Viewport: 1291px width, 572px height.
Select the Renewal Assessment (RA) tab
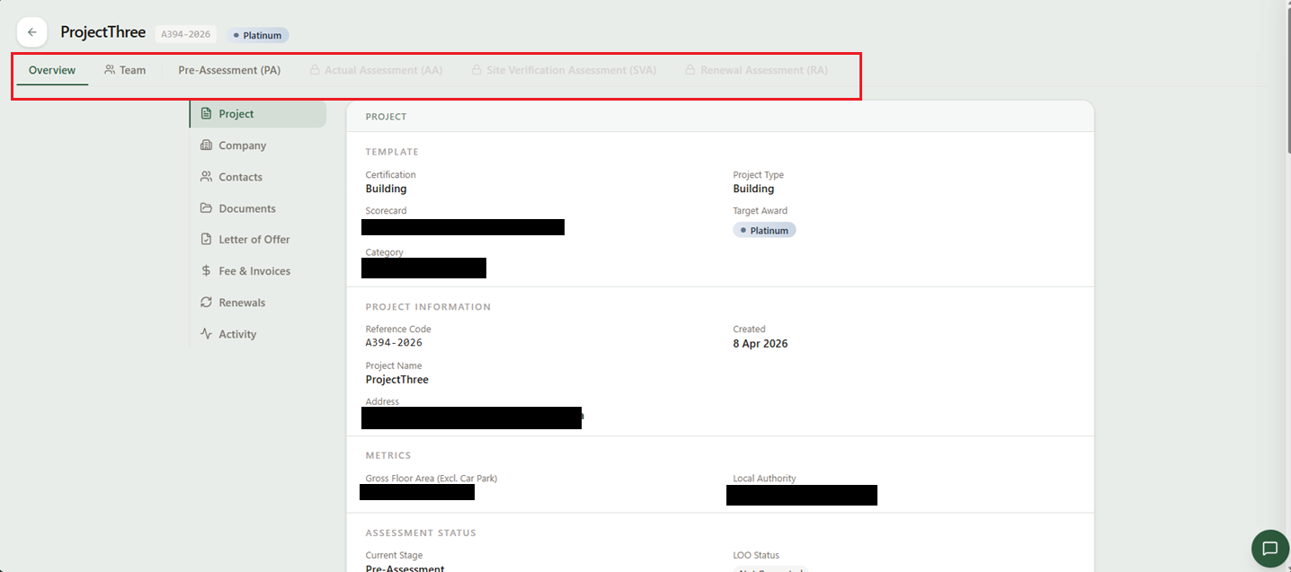click(756, 70)
